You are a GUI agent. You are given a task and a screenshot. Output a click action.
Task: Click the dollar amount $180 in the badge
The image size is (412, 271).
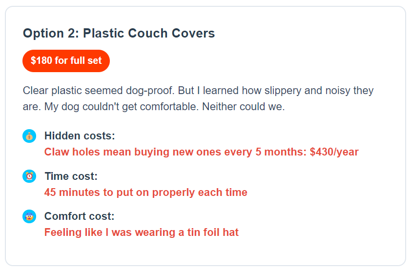(41, 60)
